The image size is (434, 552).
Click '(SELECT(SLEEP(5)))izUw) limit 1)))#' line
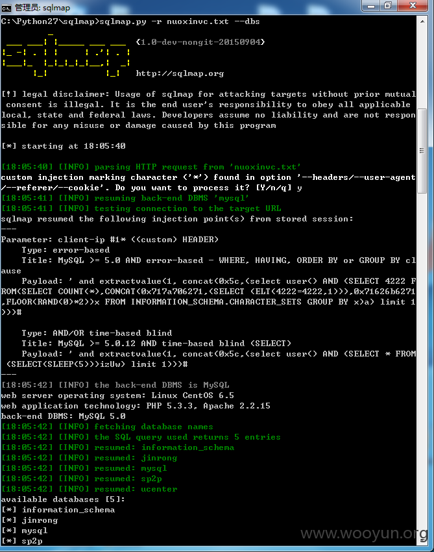(97, 364)
